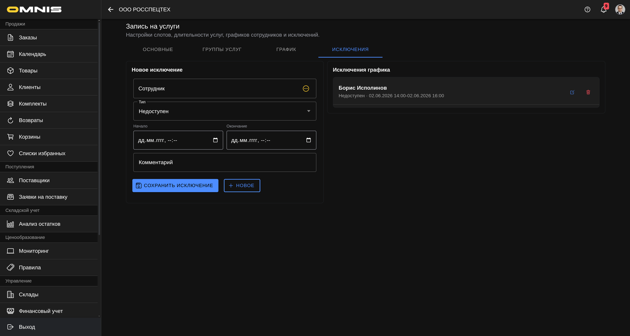Switch to the График tab
Image resolution: width=630 pixels, height=336 pixels.
(x=286, y=49)
